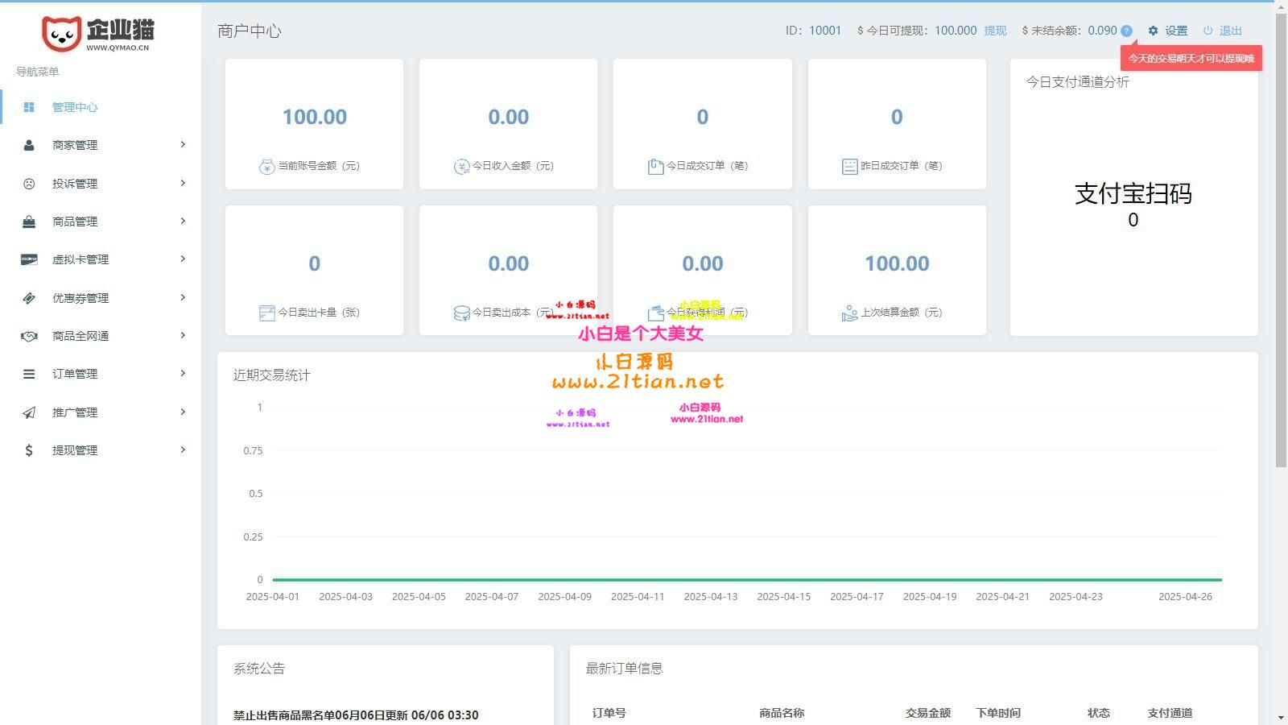Click the 商家管理 person icon
The image size is (1288, 725).
[29, 145]
